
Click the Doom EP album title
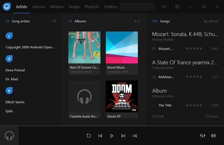(x=114, y=116)
